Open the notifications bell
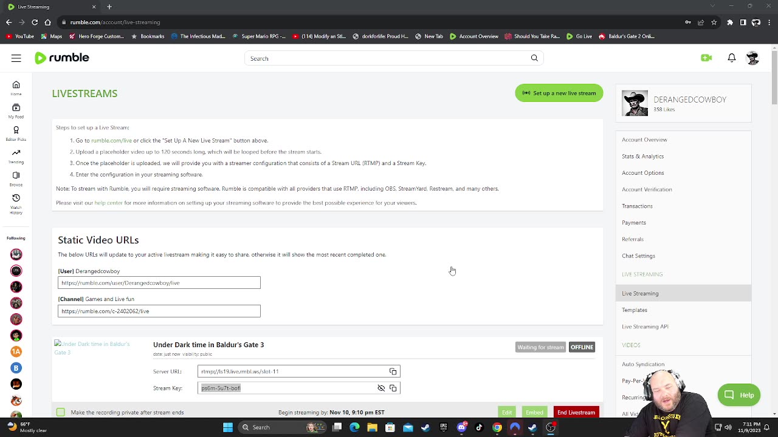 click(x=732, y=58)
